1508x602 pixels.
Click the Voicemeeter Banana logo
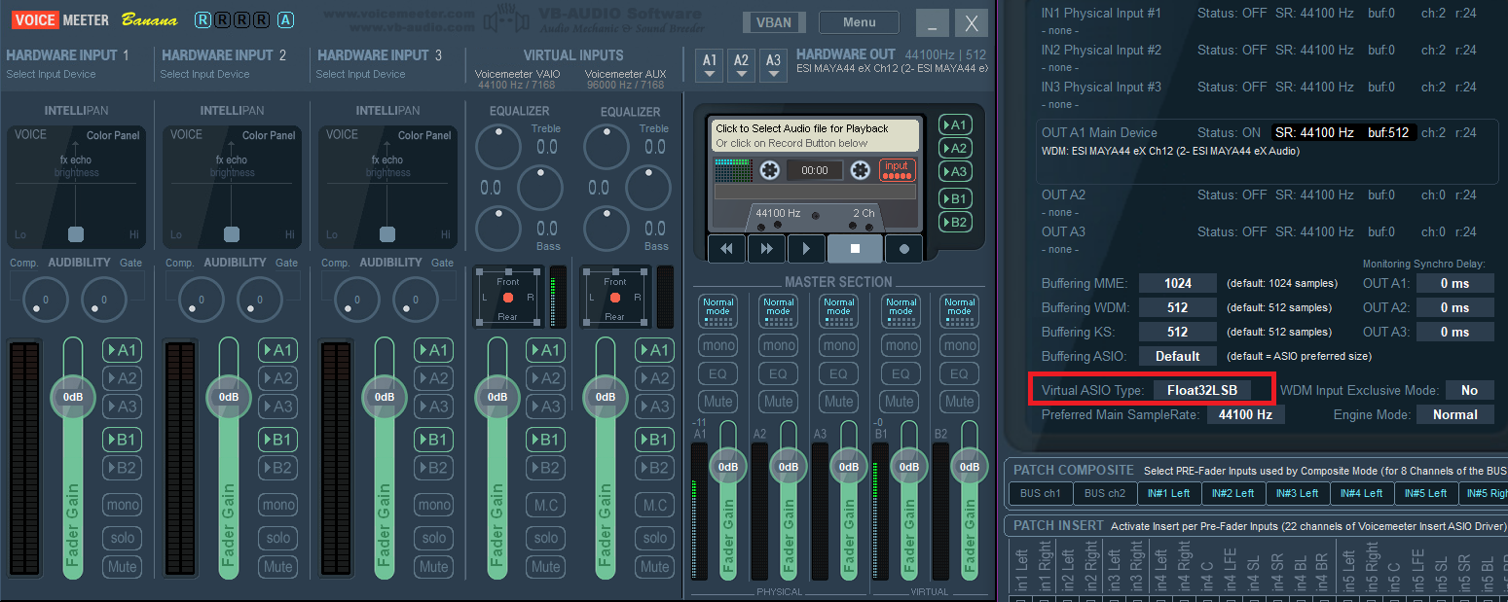point(95,19)
